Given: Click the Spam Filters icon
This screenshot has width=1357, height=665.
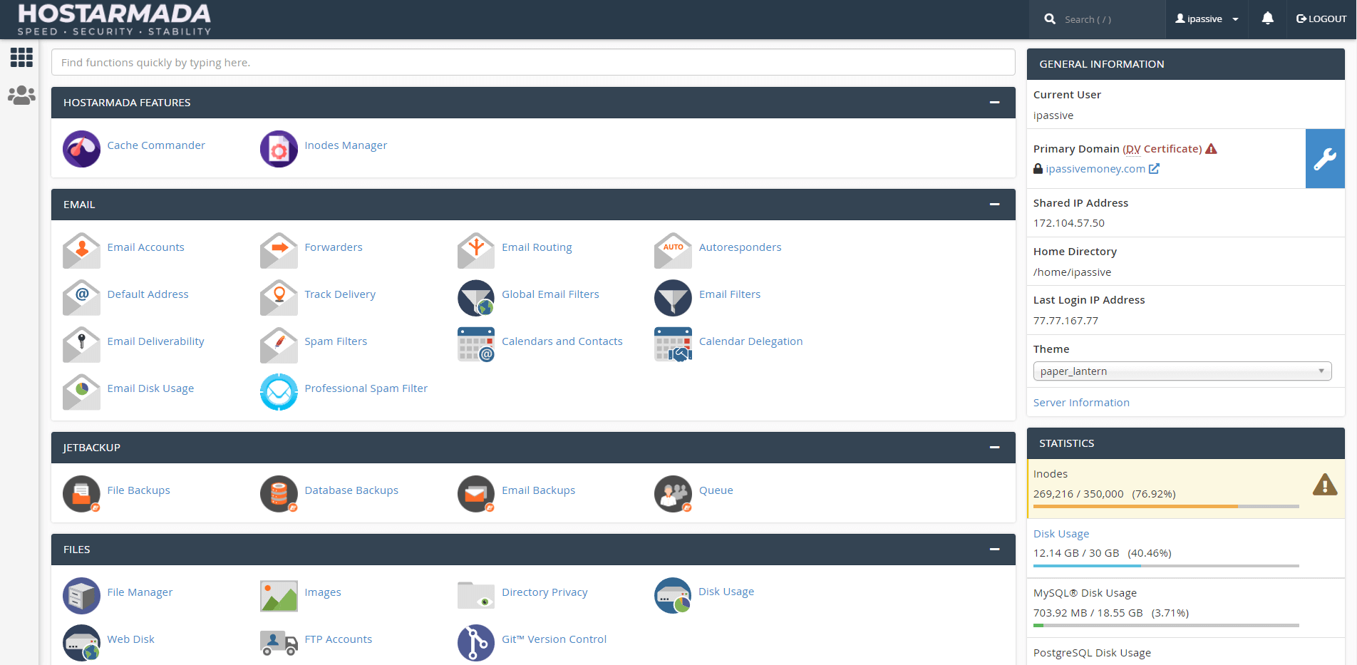Looking at the screenshot, I should click(x=279, y=344).
